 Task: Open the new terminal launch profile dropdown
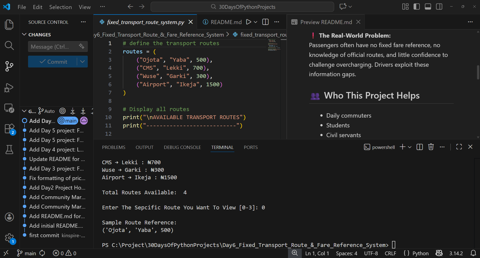(410, 147)
